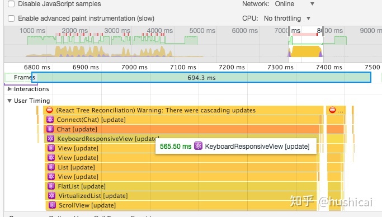Image resolution: width=382 pixels, height=217 pixels.
Task: Click the 3000 ms mark in the overview ruler
Action: click(117, 31)
